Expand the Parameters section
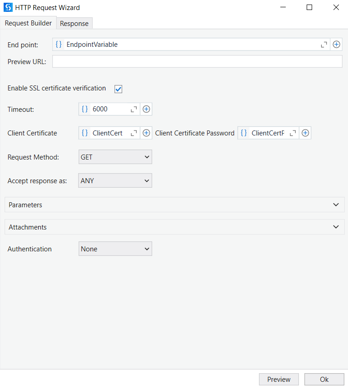 pos(174,205)
